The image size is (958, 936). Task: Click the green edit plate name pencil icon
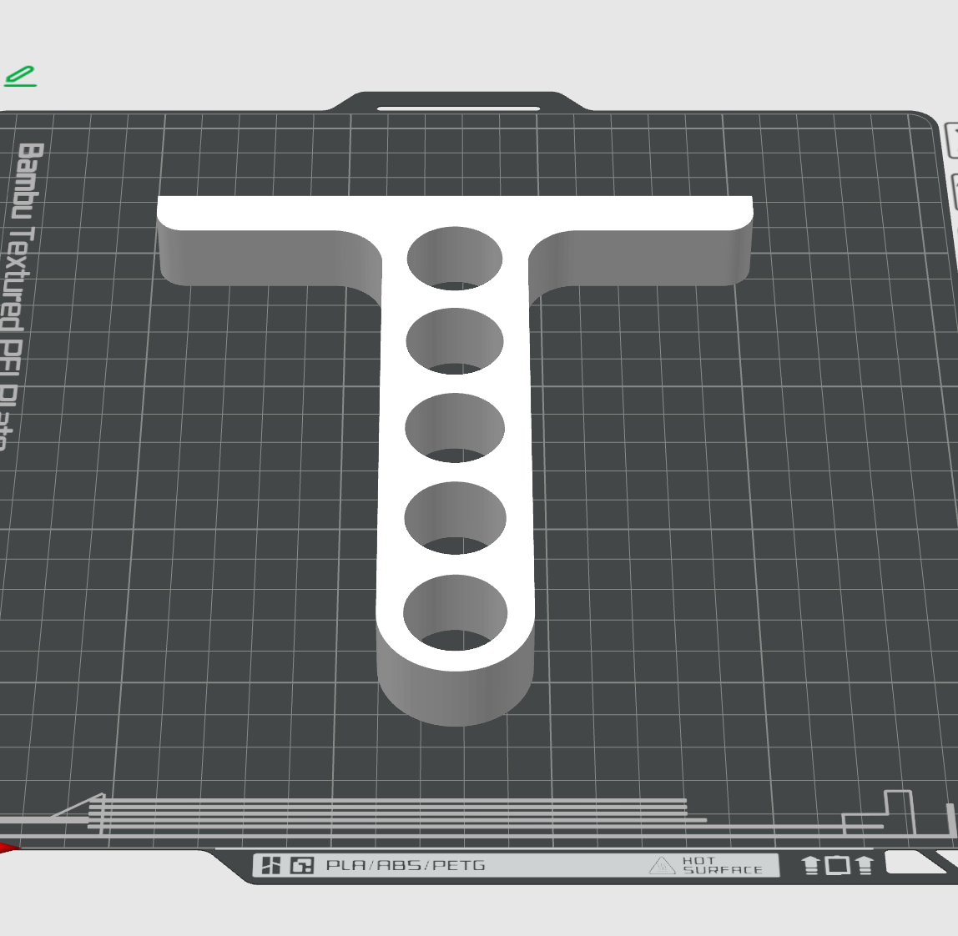coord(20,77)
